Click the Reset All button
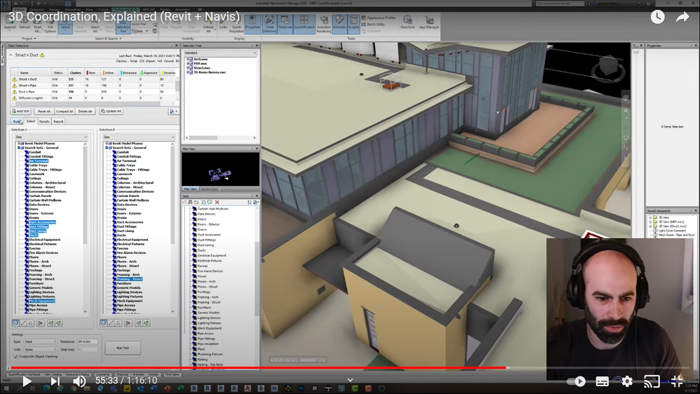Image resolution: width=700 pixels, height=394 pixels. (x=44, y=111)
